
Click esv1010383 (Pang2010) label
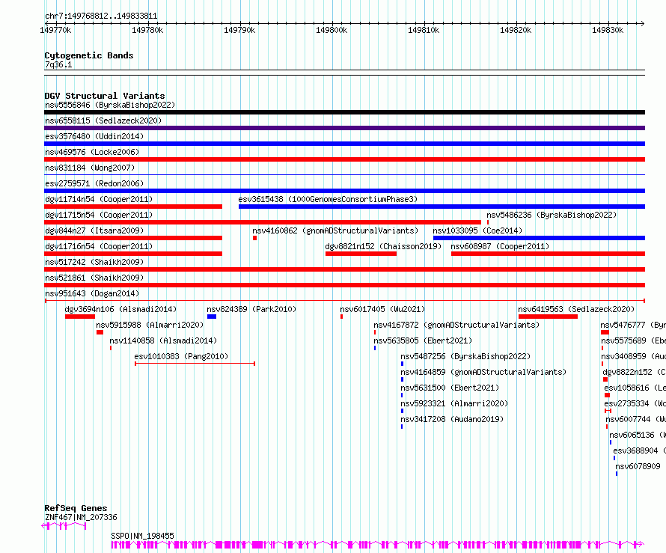coord(181,356)
